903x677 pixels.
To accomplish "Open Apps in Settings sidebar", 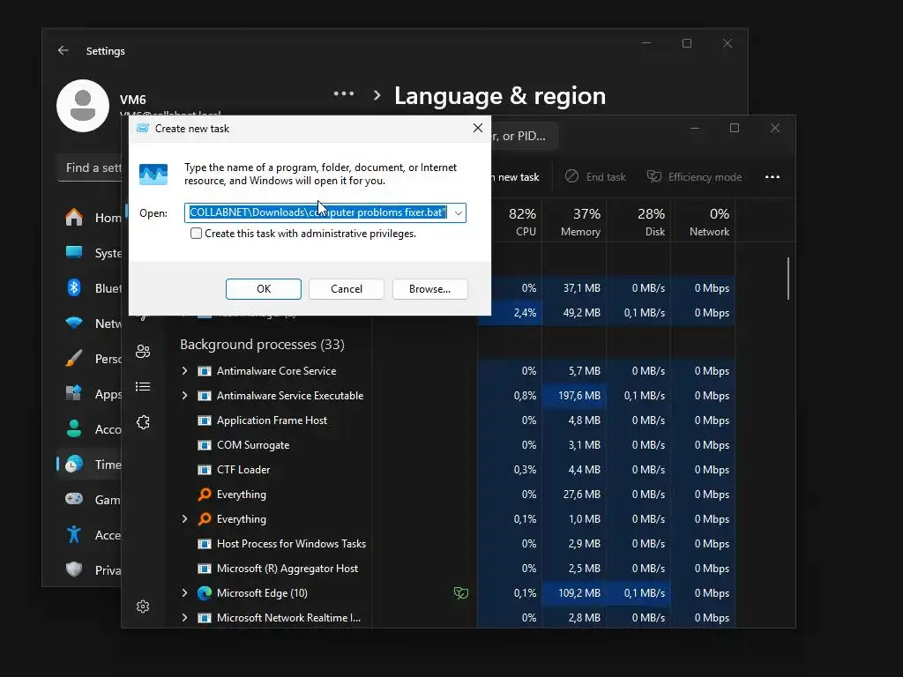I will tap(92, 394).
